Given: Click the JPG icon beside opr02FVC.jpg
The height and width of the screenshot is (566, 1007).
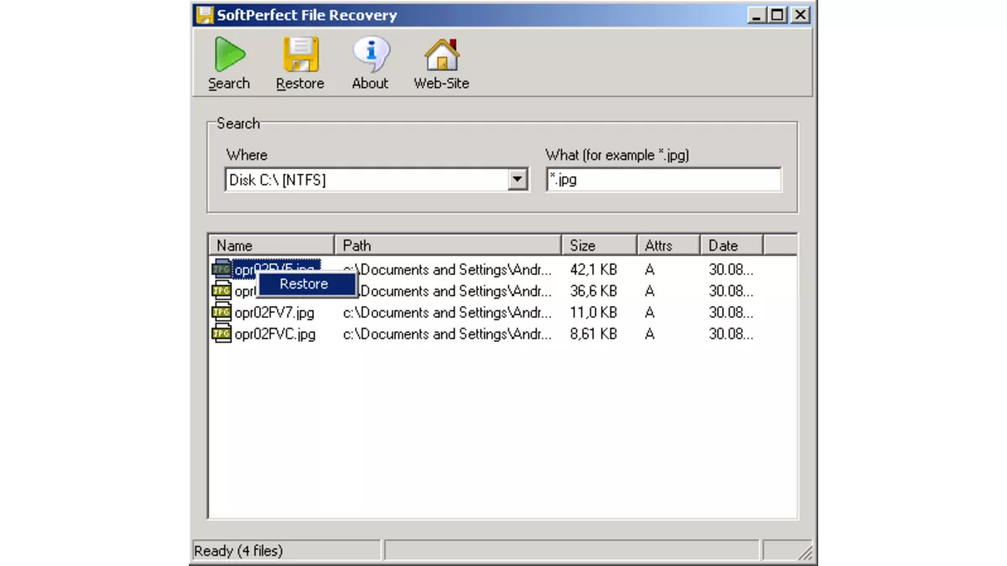Looking at the screenshot, I should pyautogui.click(x=222, y=334).
